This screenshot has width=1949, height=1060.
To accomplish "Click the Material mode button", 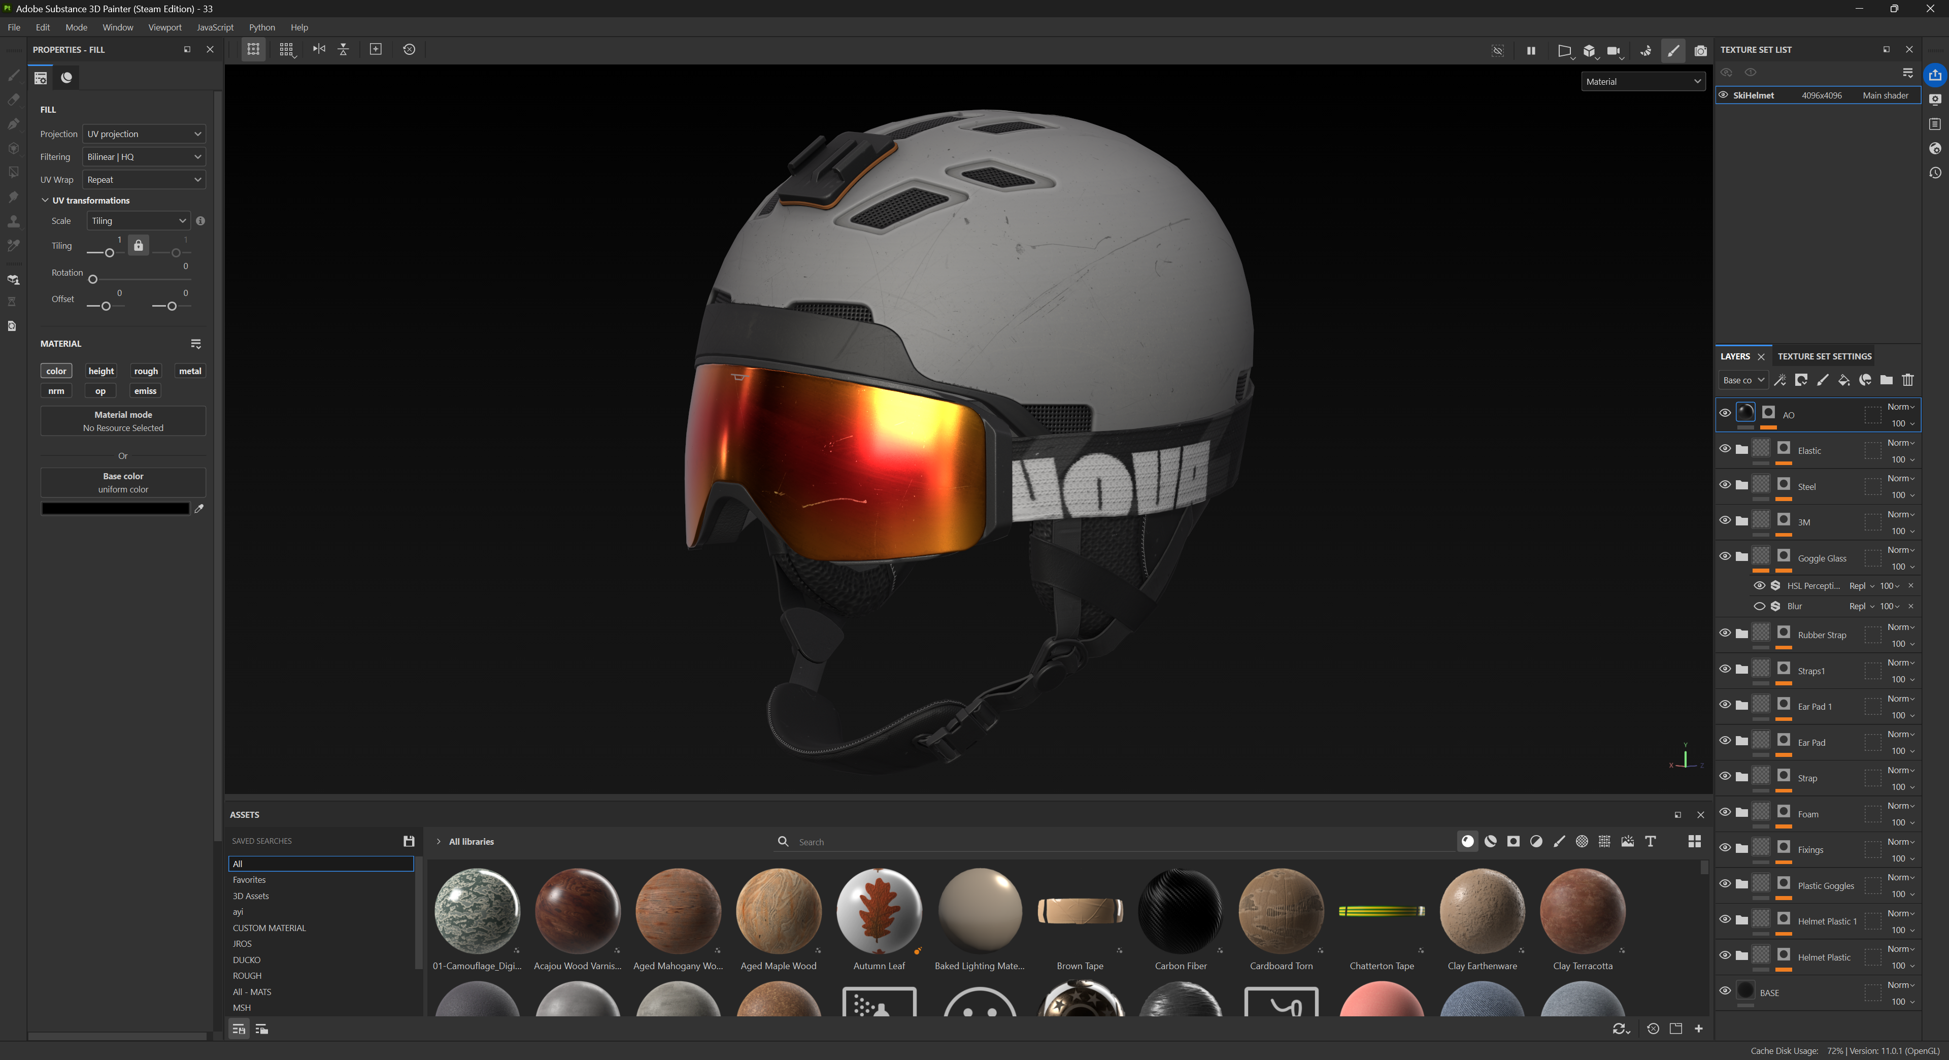I will click(123, 421).
